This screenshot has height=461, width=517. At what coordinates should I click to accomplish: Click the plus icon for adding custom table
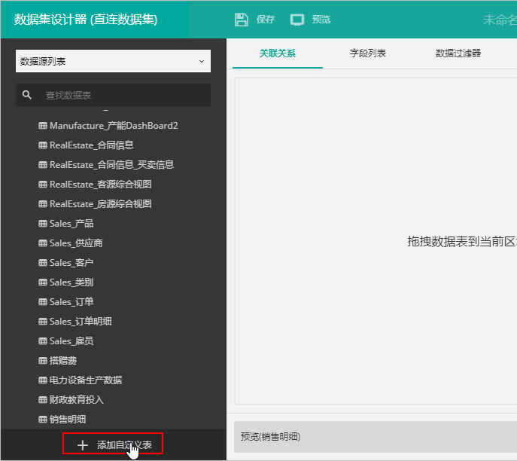click(x=83, y=445)
